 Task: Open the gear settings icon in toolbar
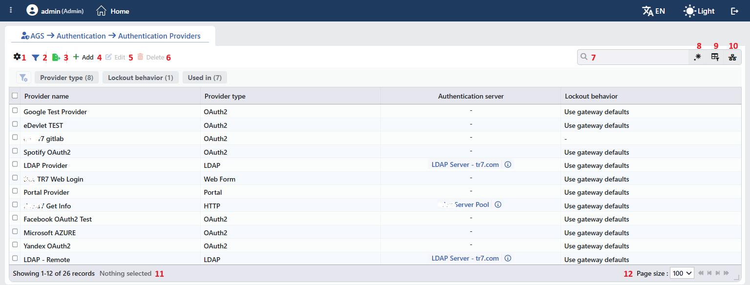click(x=17, y=57)
